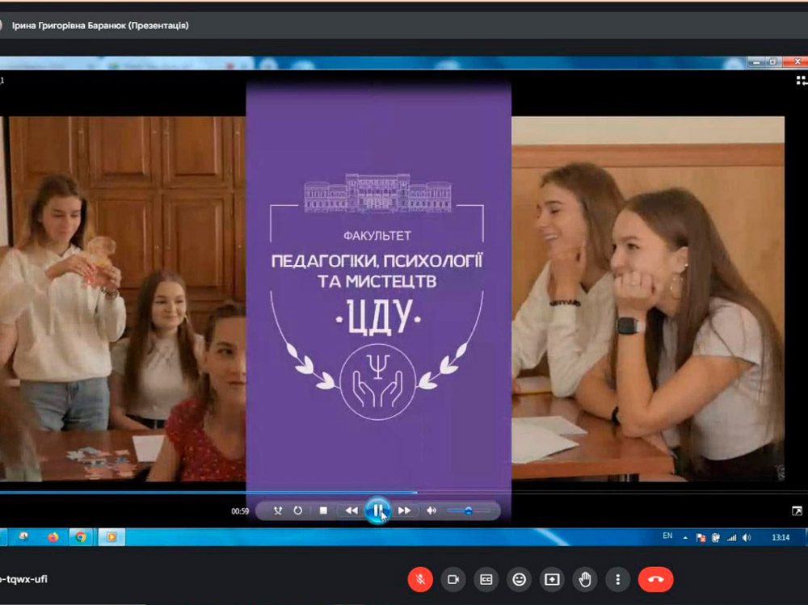Mute the media player speaker icon
The image size is (808, 605).
431,510
